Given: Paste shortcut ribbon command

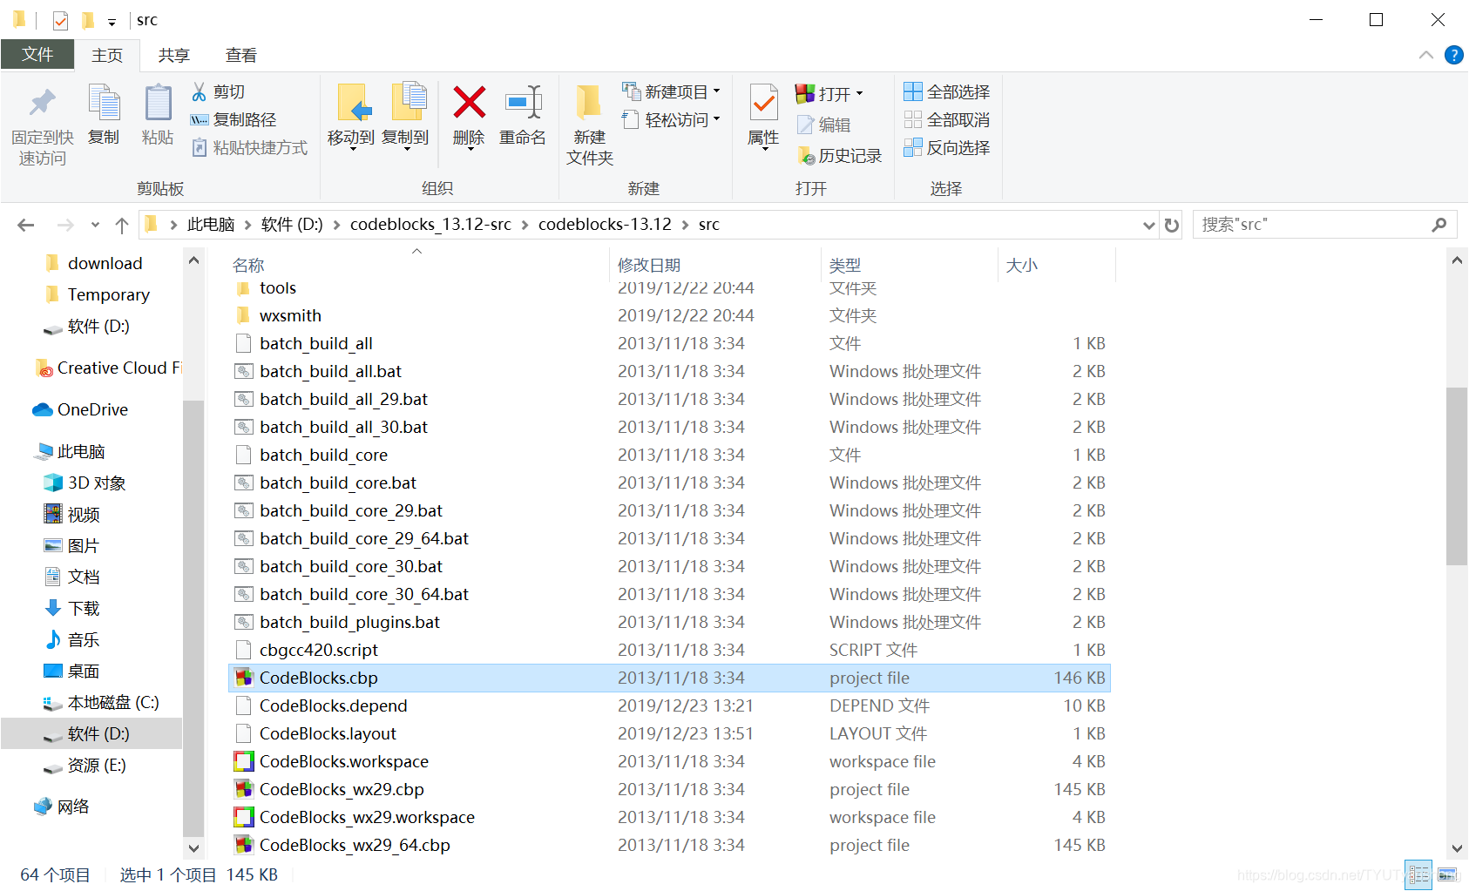Looking at the screenshot, I should [x=249, y=147].
